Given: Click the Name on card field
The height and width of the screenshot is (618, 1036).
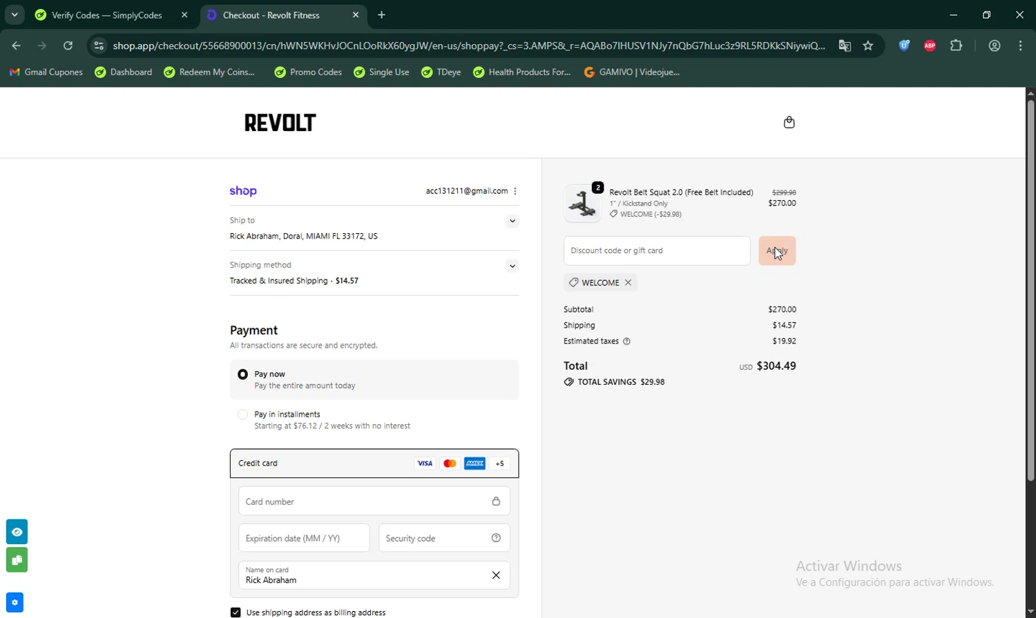Looking at the screenshot, I should [374, 575].
